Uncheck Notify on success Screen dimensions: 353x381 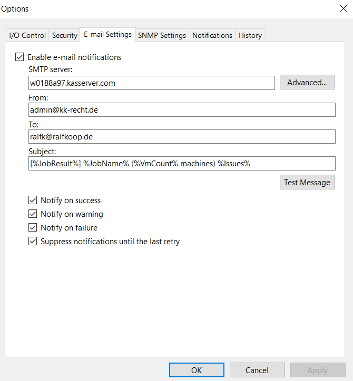tap(33, 200)
